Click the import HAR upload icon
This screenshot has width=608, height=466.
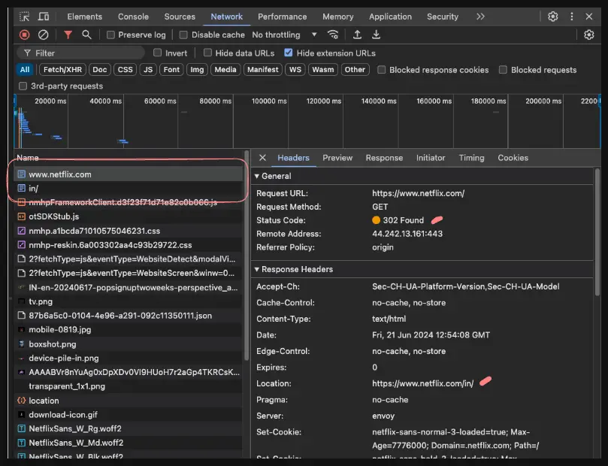357,35
